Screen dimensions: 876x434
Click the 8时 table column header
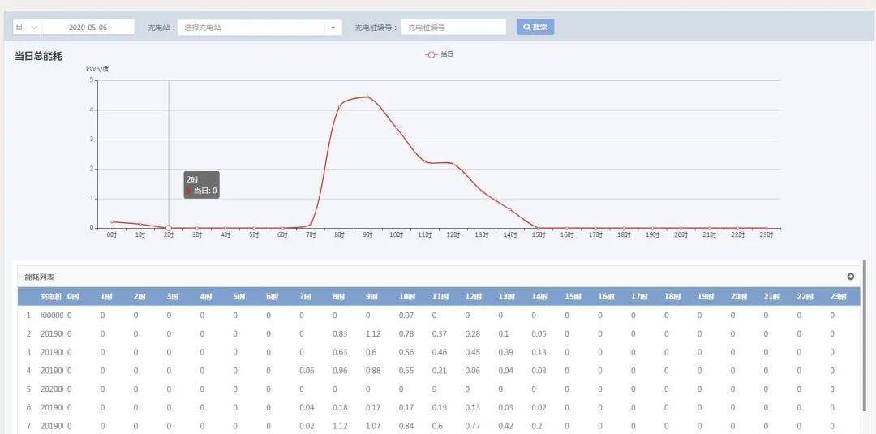tap(338, 297)
